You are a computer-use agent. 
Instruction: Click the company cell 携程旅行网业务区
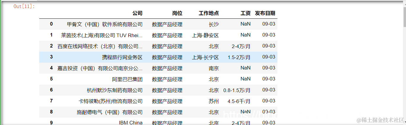(122, 57)
